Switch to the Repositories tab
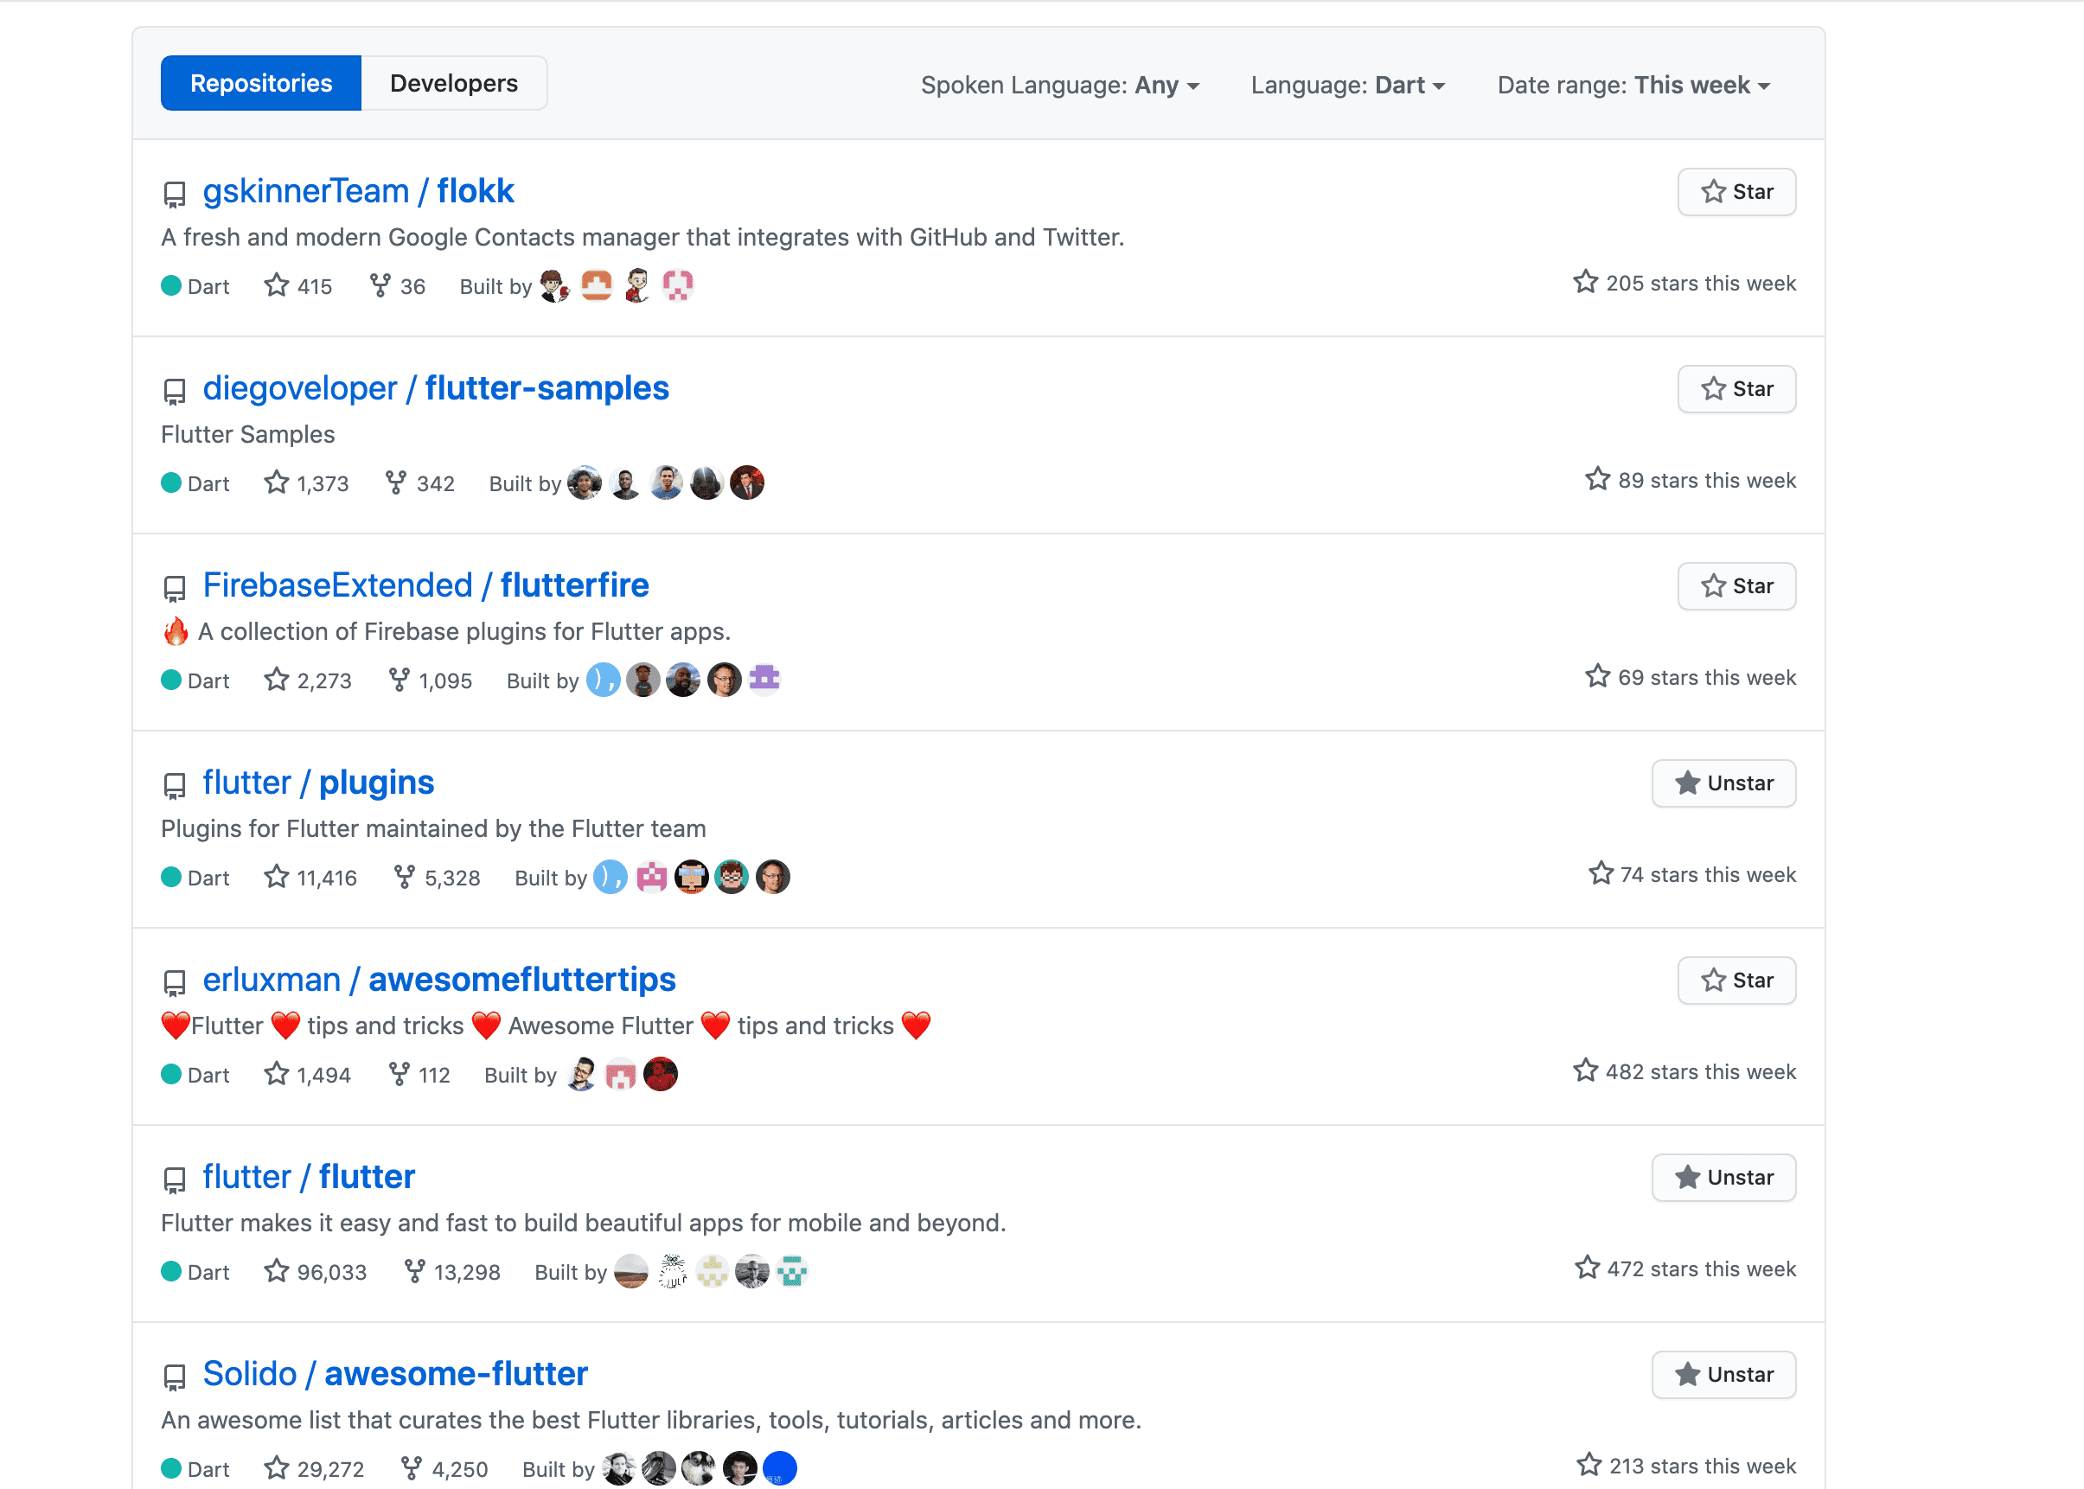The image size is (2084, 1489). 260,83
